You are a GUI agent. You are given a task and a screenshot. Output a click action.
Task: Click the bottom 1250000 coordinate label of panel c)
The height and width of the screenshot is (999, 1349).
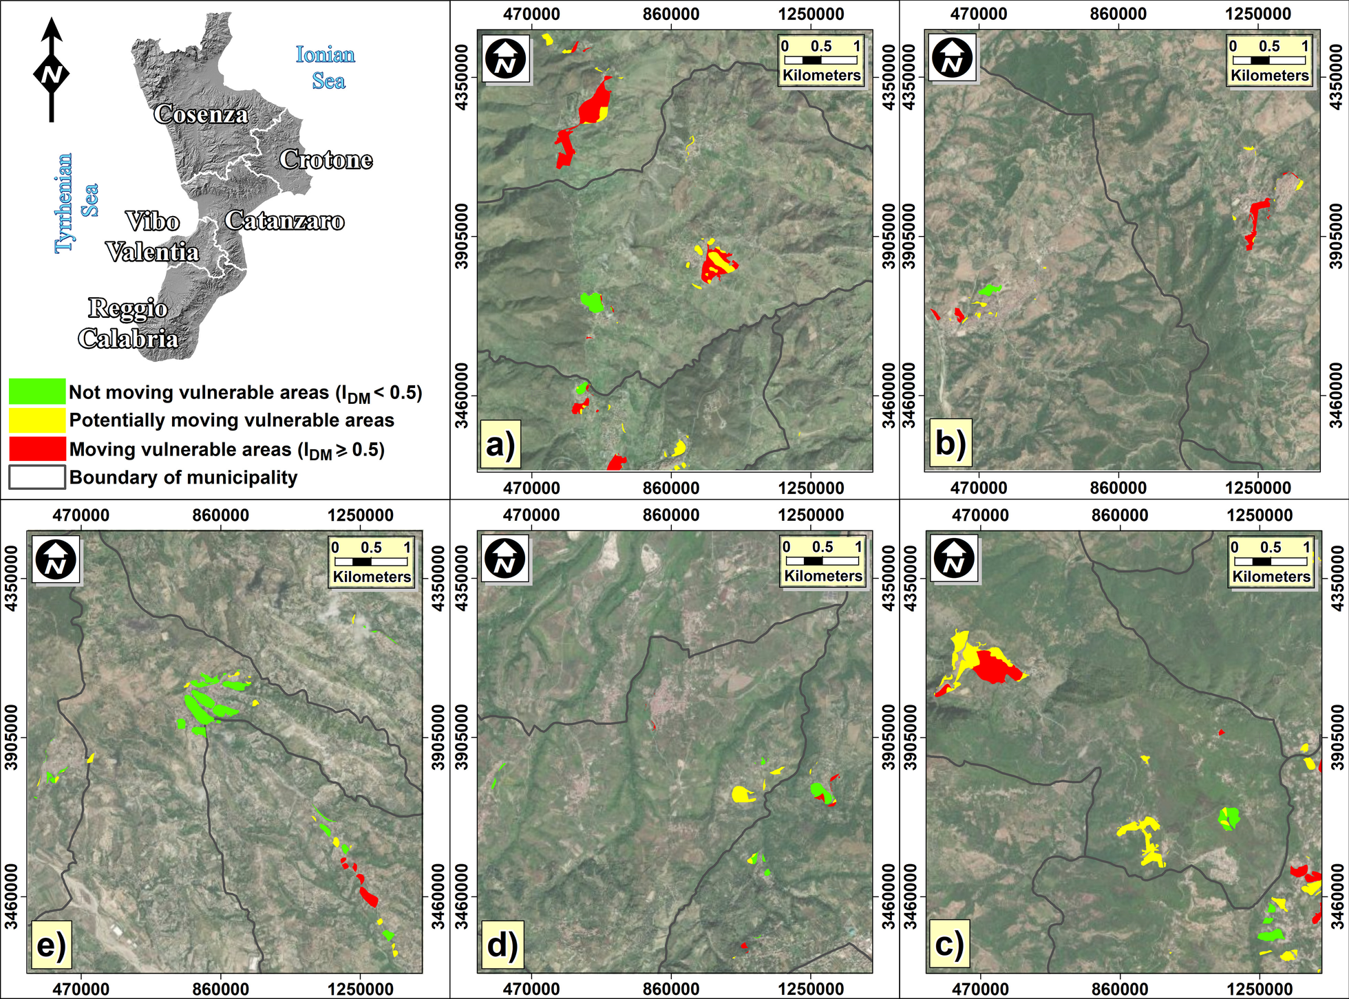tap(1259, 989)
